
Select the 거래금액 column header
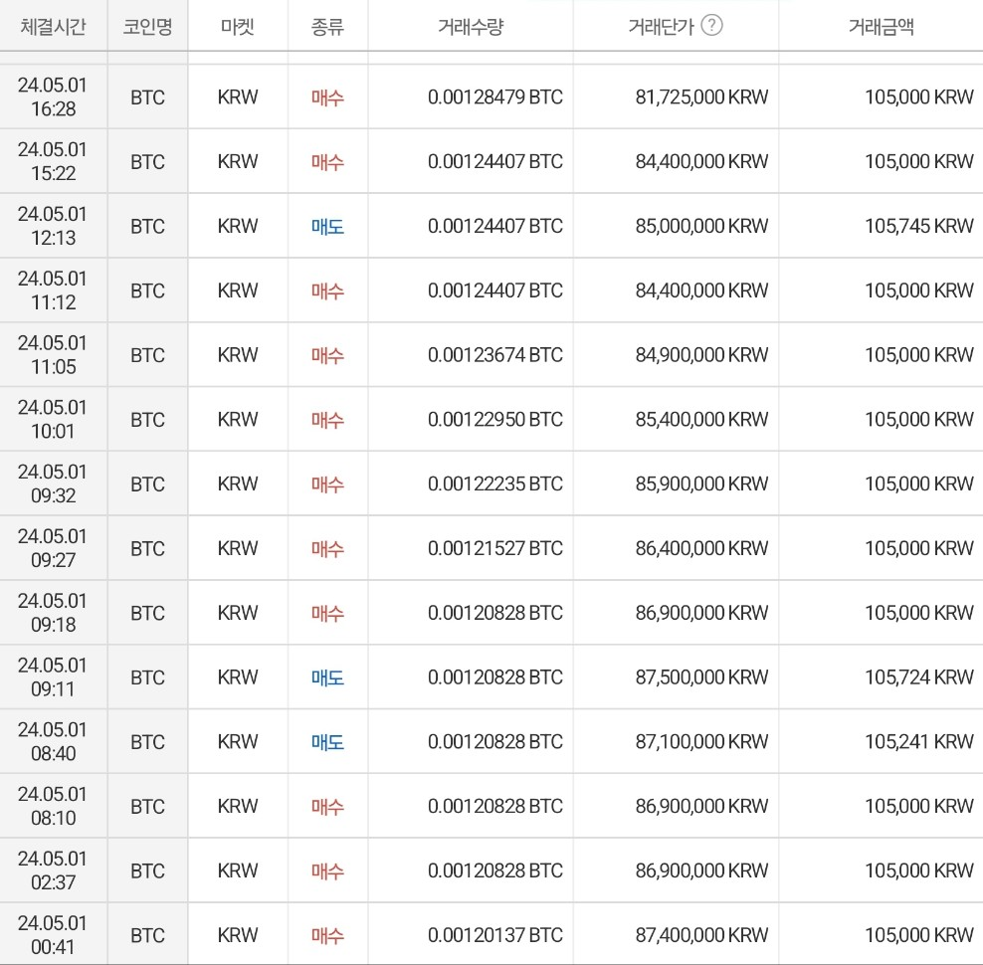pyautogui.click(x=881, y=26)
